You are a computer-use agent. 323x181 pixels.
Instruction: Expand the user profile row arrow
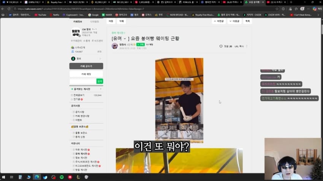click(x=100, y=59)
